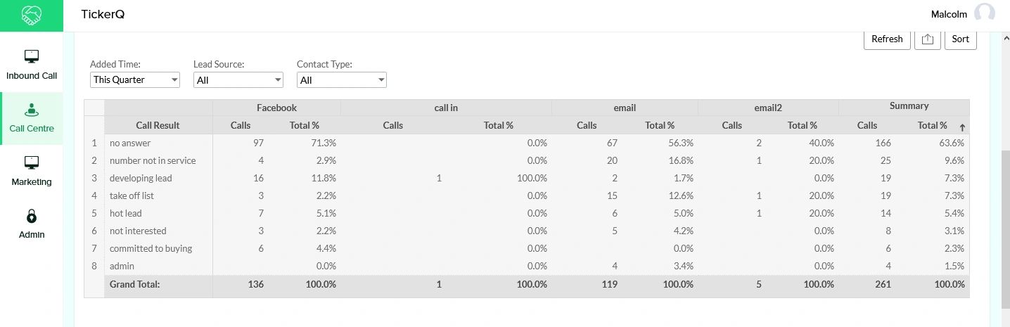The image size is (1010, 327).
Task: Select the Facebook column group header
Action: click(276, 108)
